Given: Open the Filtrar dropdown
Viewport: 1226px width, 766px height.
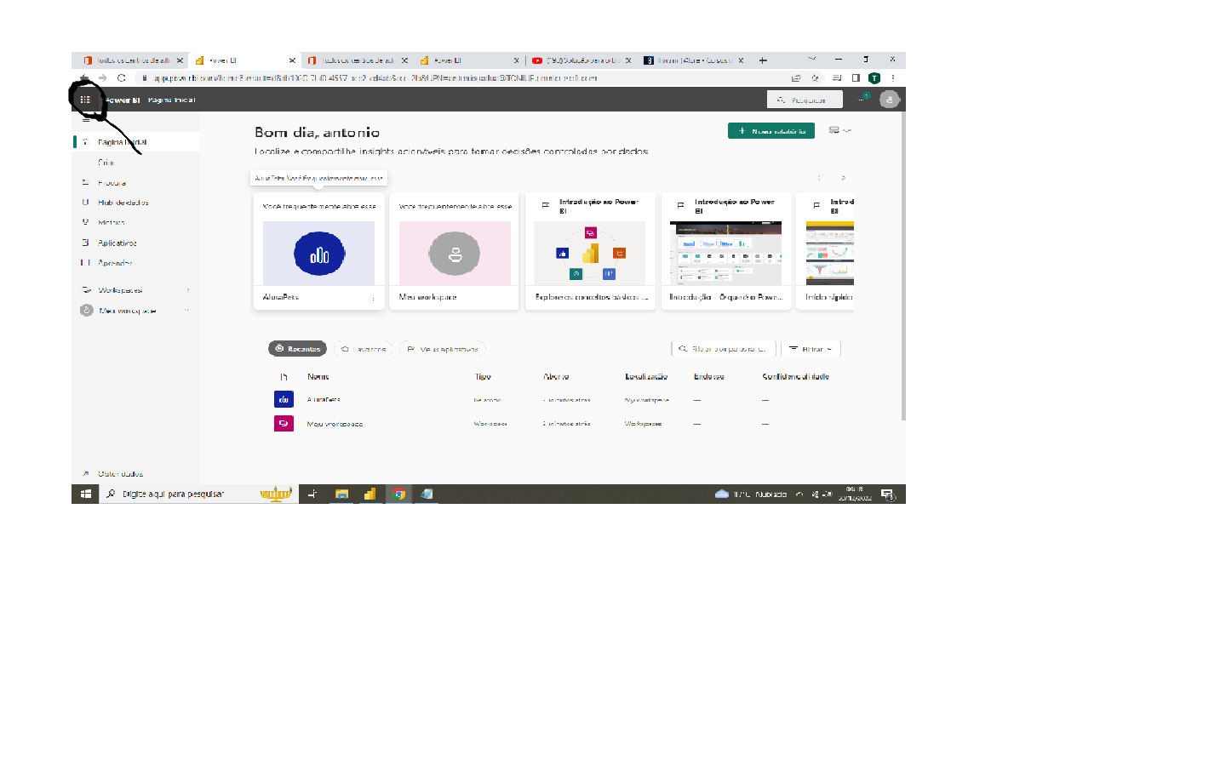Looking at the screenshot, I should (x=811, y=349).
